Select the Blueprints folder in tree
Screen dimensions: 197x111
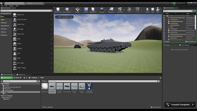point(7,89)
